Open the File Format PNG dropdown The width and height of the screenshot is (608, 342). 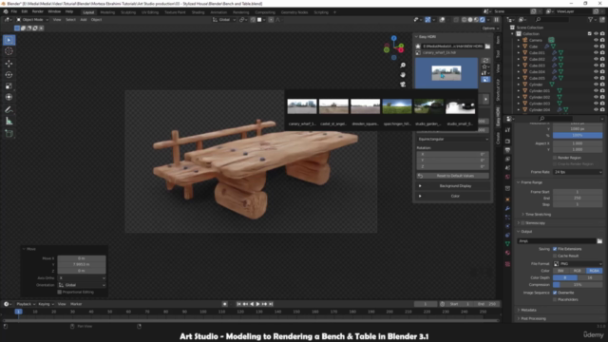578,264
